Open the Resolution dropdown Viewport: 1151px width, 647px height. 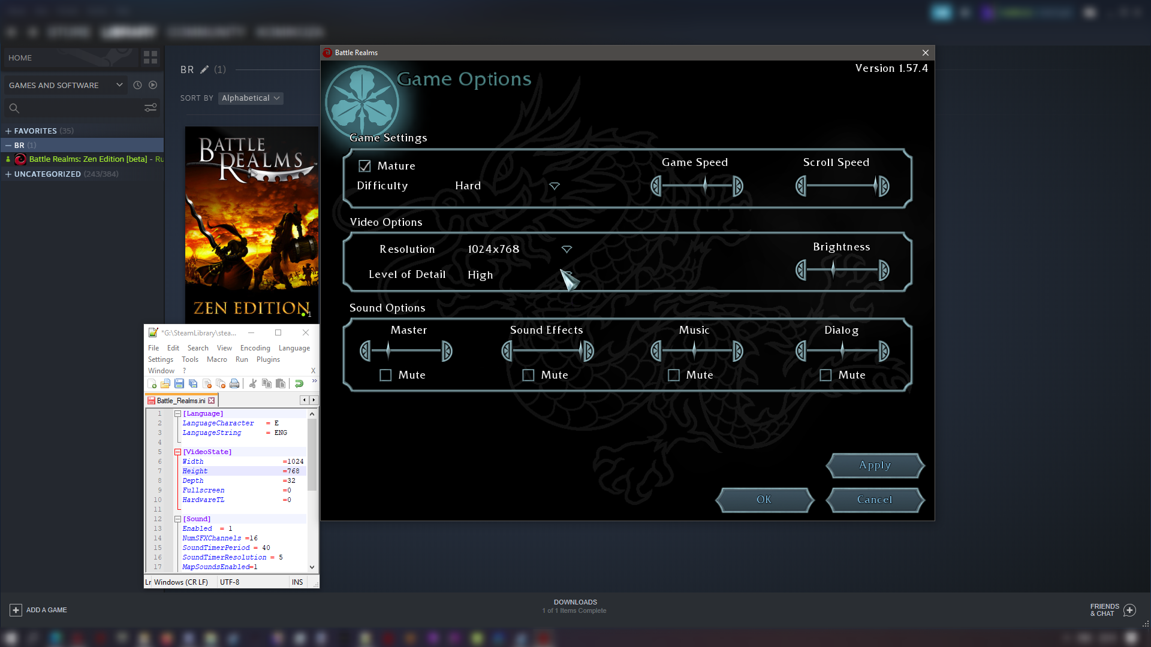(567, 249)
